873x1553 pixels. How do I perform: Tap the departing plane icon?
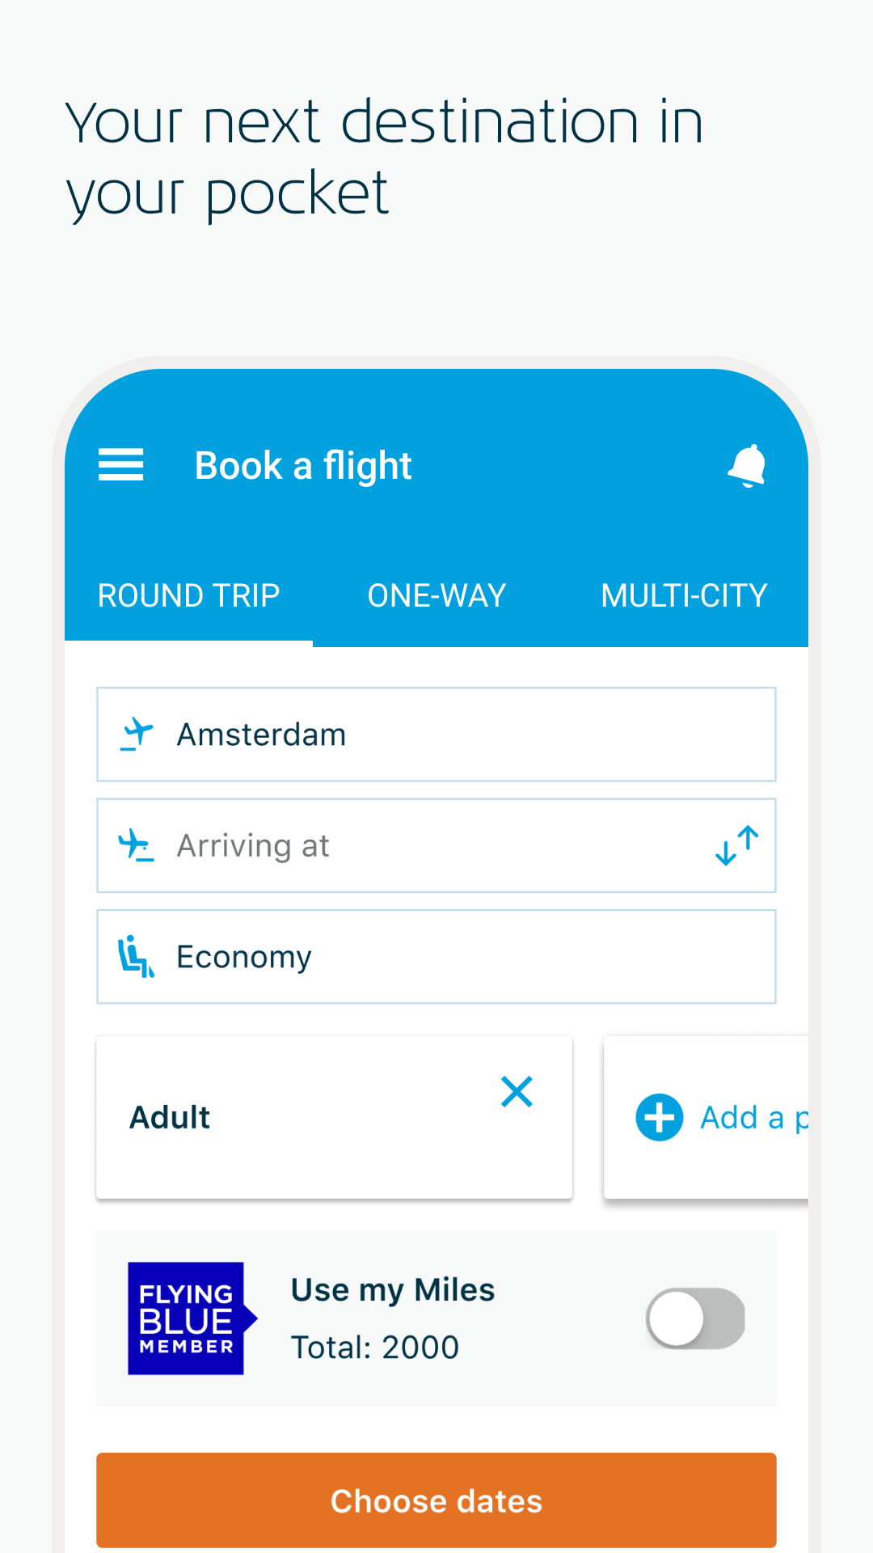137,734
